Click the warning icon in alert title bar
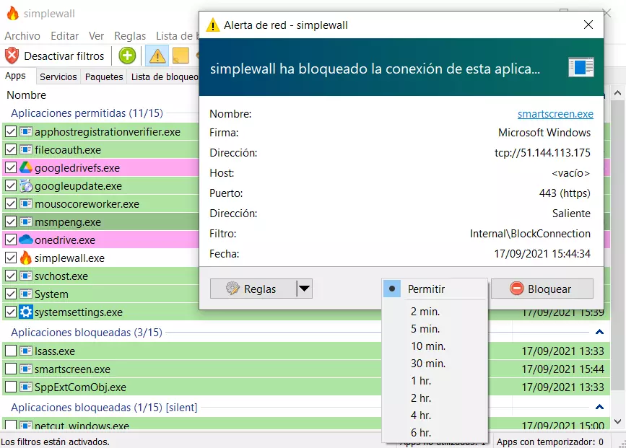The width and height of the screenshot is (626, 448). click(x=213, y=25)
